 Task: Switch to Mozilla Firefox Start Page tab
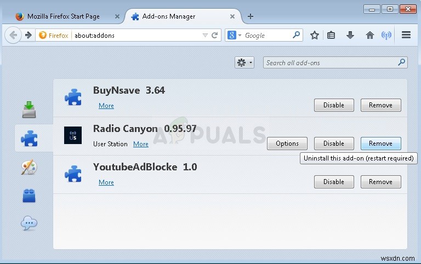64,16
